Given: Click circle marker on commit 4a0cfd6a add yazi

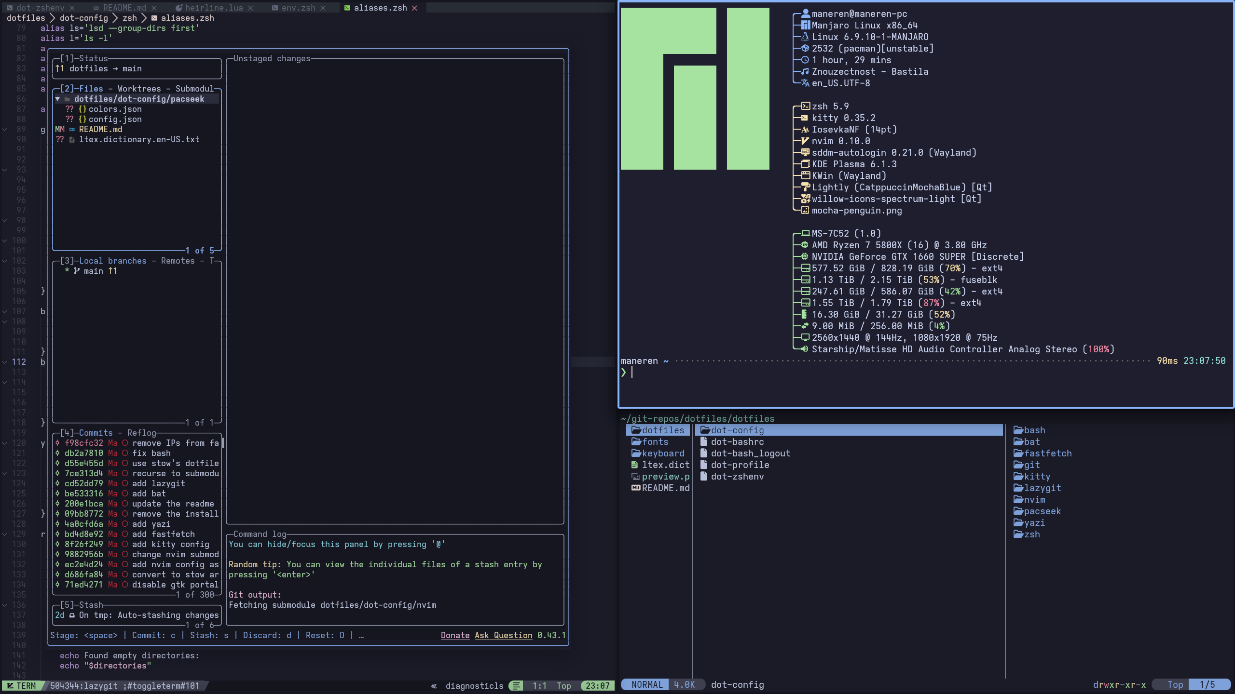Looking at the screenshot, I should point(125,524).
